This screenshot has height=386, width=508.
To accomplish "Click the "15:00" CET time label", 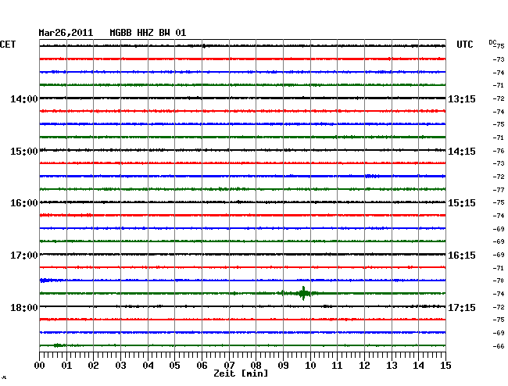I will click(x=24, y=152).
